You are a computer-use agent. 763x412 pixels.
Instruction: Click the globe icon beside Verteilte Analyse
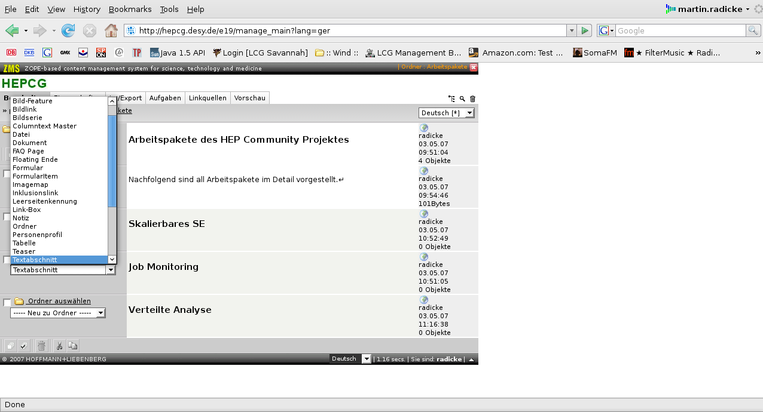click(x=424, y=300)
